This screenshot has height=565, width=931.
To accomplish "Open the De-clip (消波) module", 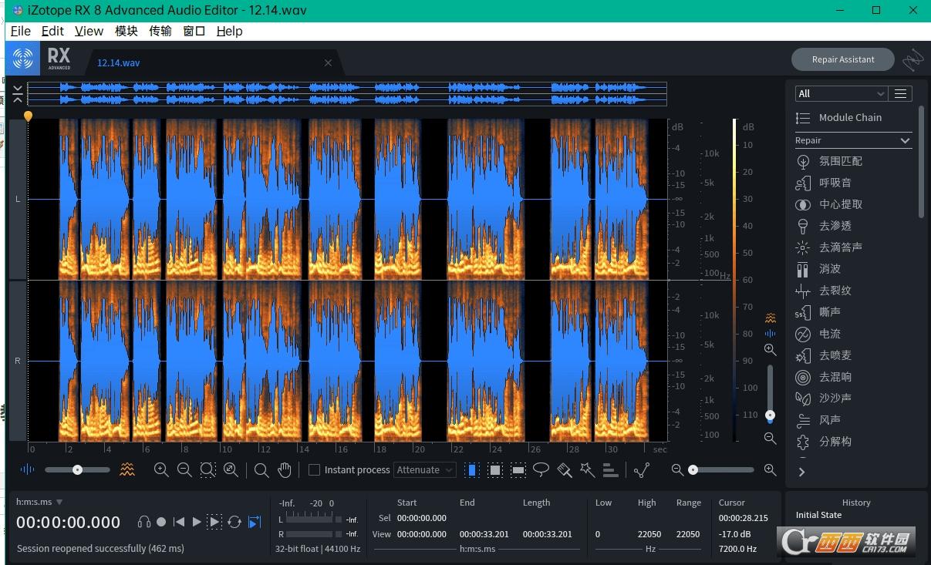I will click(x=818, y=269).
